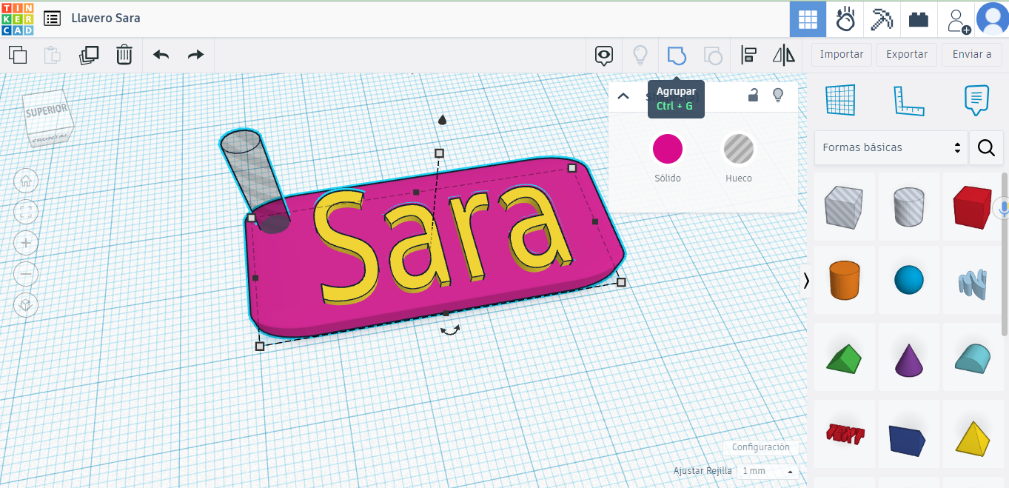
Task: Activate the Align tool
Action: 748,55
